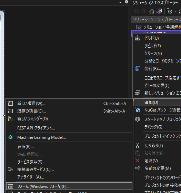Screen dimensions: 181x193
Task: Click the NuGet package icon
Action: (x=138, y=110)
